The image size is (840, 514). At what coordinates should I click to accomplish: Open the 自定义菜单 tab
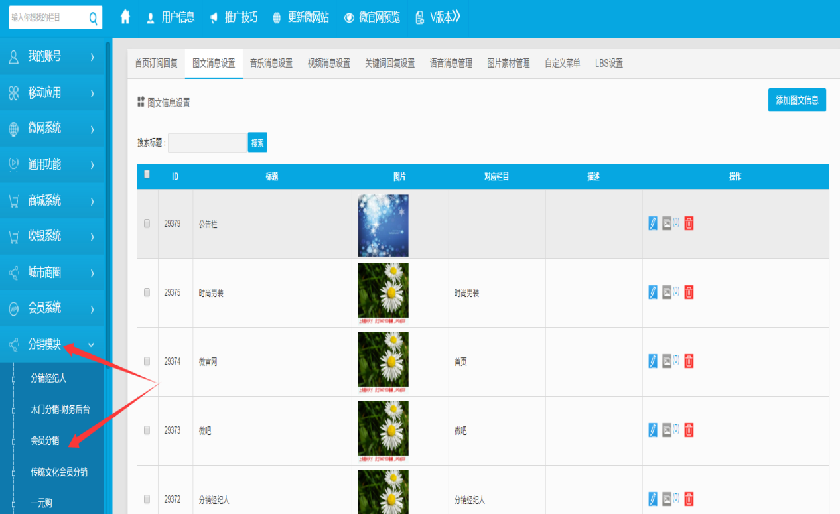click(562, 64)
